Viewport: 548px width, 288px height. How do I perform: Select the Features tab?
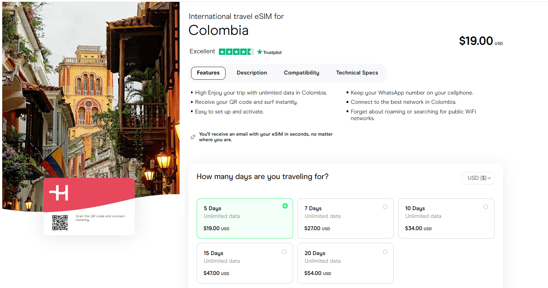point(208,73)
